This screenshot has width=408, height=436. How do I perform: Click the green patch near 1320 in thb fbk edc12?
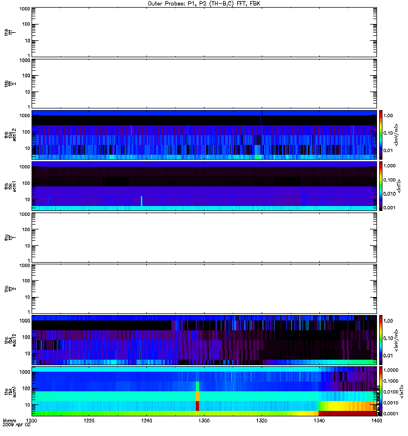pyautogui.click(x=258, y=157)
